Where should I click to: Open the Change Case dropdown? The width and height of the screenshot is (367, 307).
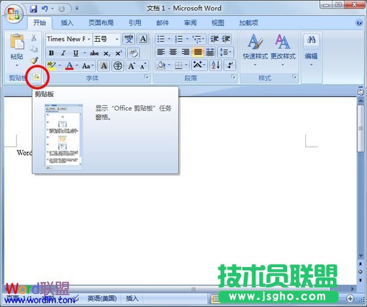pos(88,65)
